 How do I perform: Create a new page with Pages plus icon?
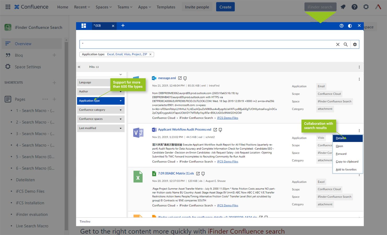54,99
